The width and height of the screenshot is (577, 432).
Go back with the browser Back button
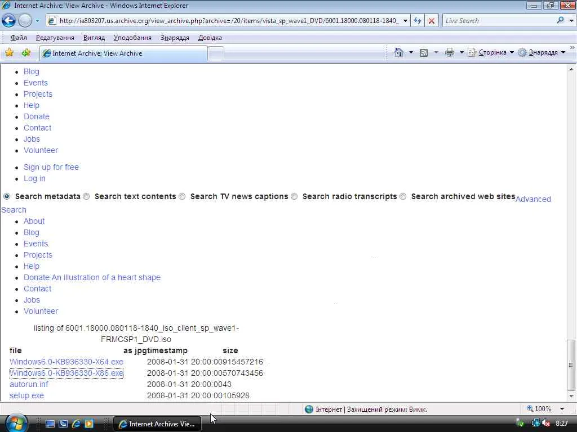click(9, 21)
